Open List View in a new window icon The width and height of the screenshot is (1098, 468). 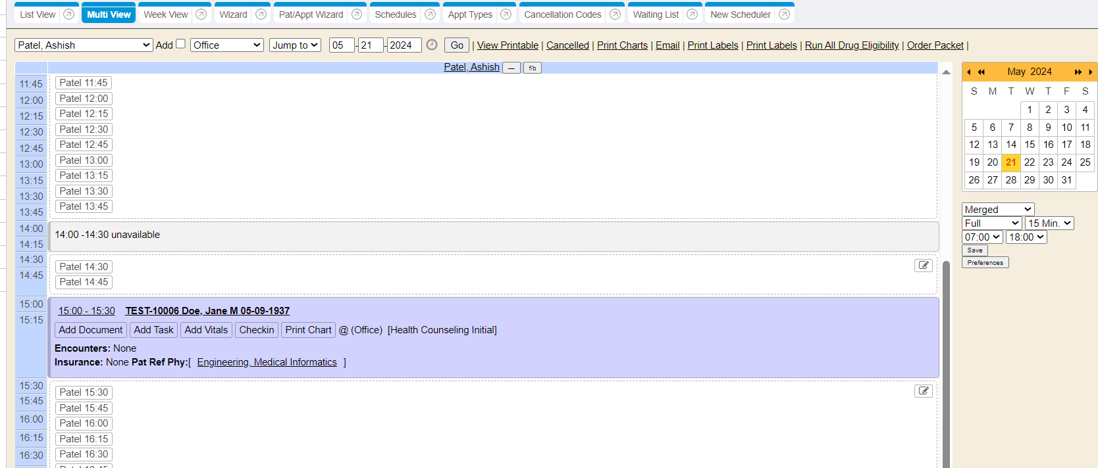click(x=68, y=14)
